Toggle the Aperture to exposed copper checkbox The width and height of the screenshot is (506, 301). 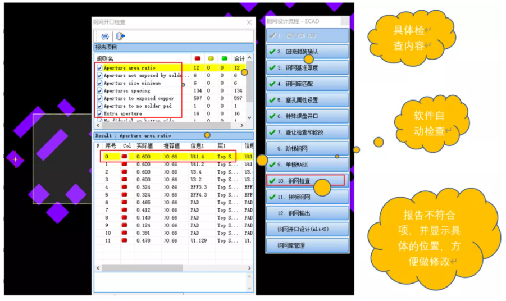[x=99, y=98]
